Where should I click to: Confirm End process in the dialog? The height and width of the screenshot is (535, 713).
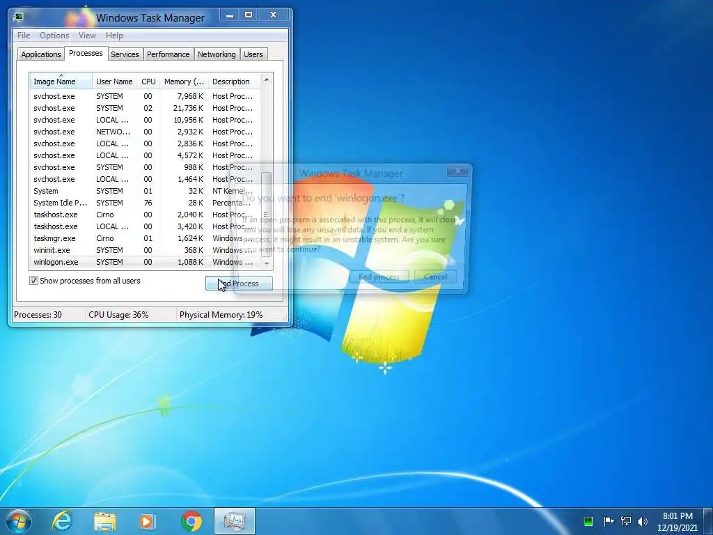tap(379, 277)
